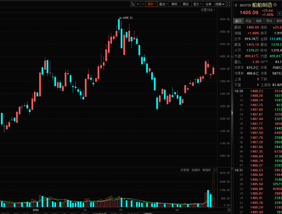Toggle 隐藏 to hide side panel

(x=219, y=4)
